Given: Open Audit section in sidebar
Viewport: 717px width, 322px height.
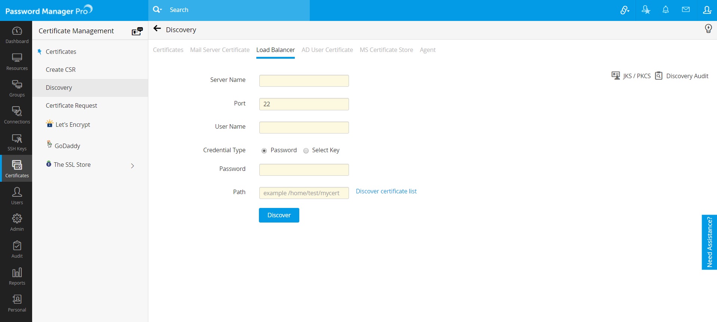Looking at the screenshot, I should 17,249.
